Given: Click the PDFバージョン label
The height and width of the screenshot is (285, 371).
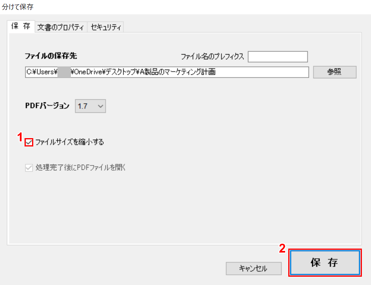Looking at the screenshot, I should click(x=47, y=106).
